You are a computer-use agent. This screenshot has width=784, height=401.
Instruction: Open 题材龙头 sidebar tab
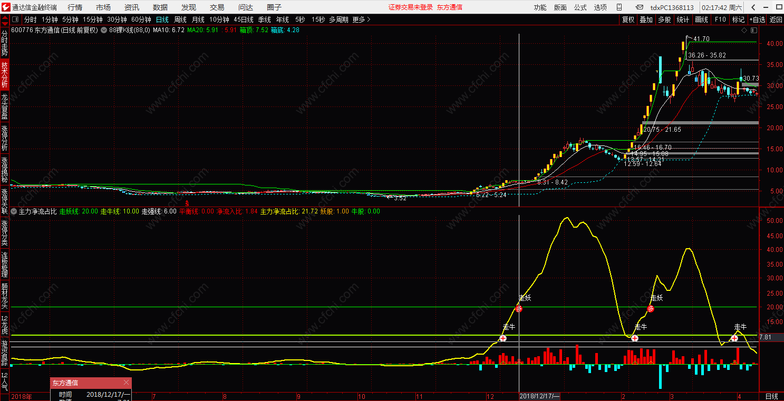[x=4, y=296]
